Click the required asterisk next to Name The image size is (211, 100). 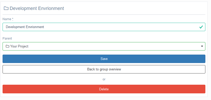pos(13,19)
